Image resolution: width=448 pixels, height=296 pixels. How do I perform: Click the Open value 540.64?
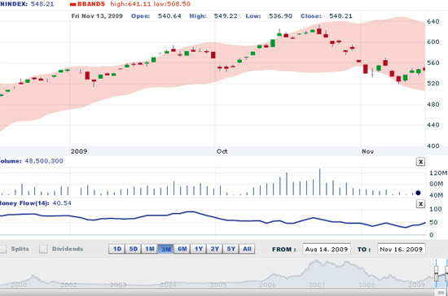tap(169, 16)
